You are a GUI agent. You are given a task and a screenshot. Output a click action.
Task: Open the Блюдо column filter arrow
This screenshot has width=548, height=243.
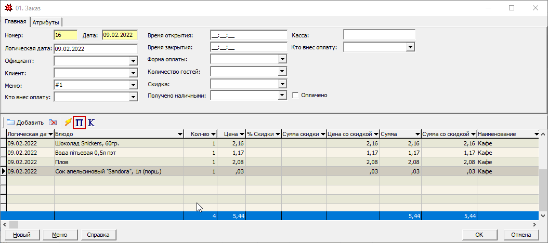pos(179,134)
